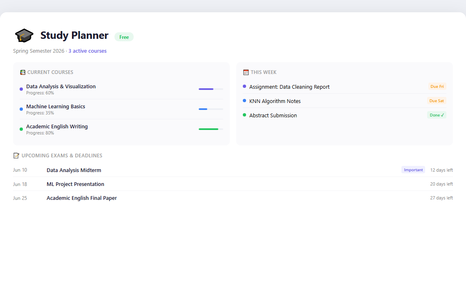Click the green dot beside Abstract Submission
This screenshot has width=466, height=282.
(x=244, y=115)
